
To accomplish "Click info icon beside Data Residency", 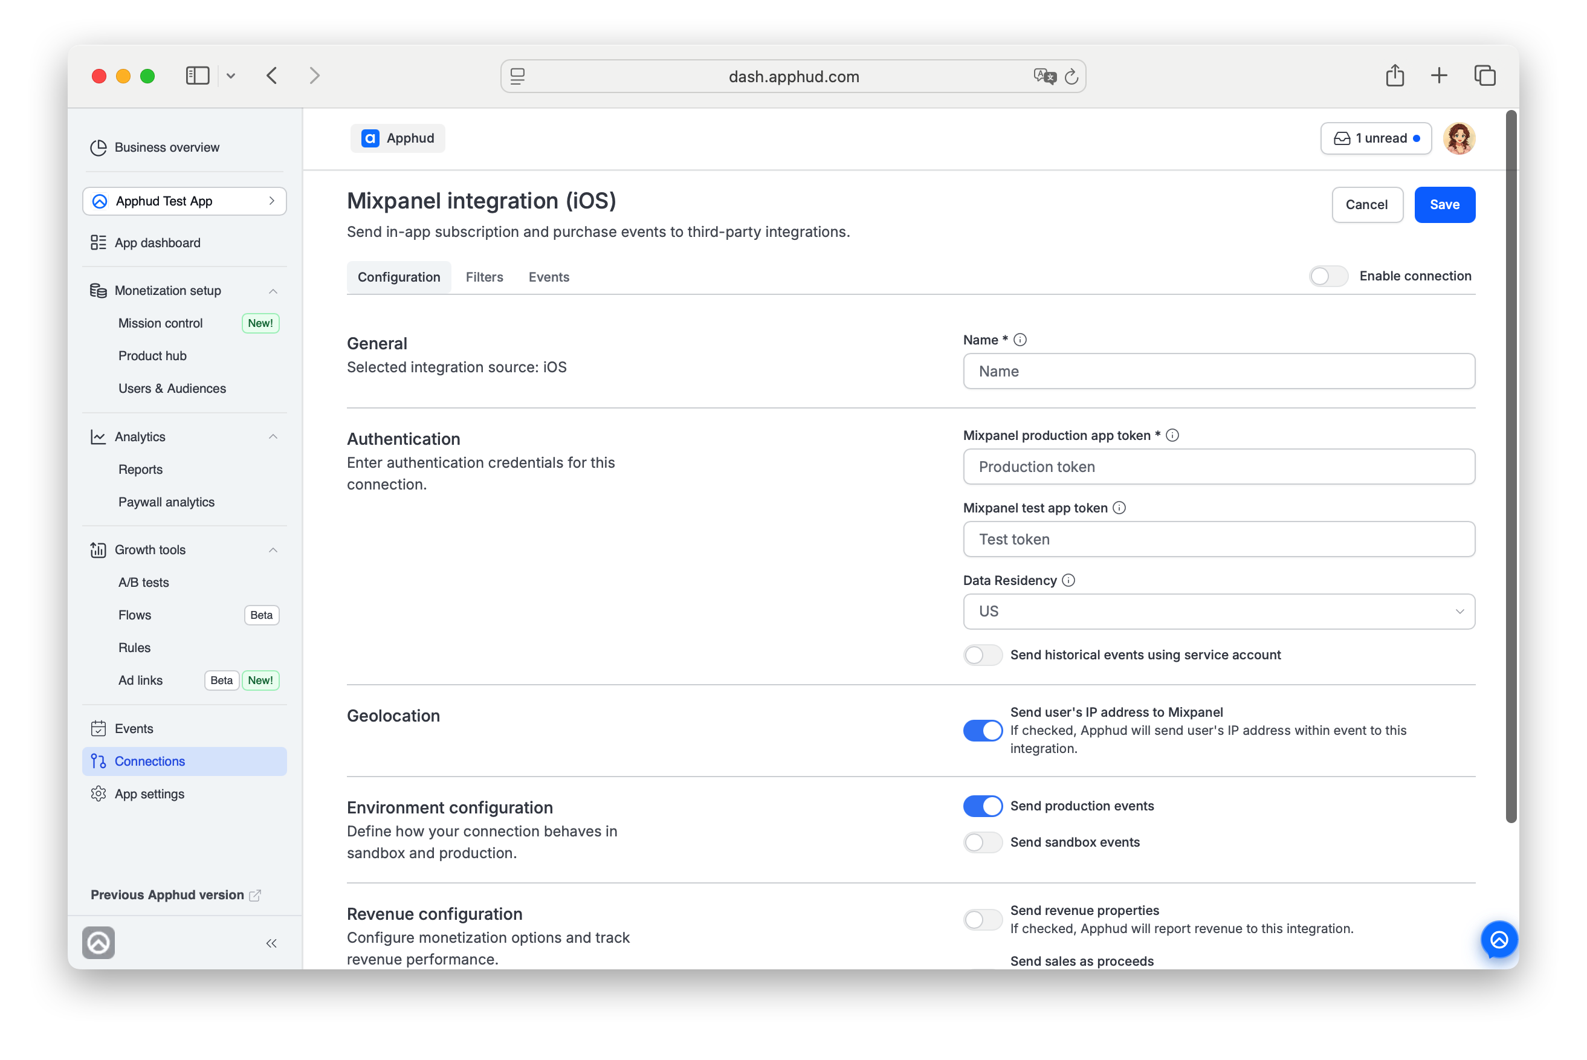I will [x=1068, y=580].
